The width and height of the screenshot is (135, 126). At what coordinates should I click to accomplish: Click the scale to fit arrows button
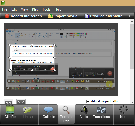21,102
